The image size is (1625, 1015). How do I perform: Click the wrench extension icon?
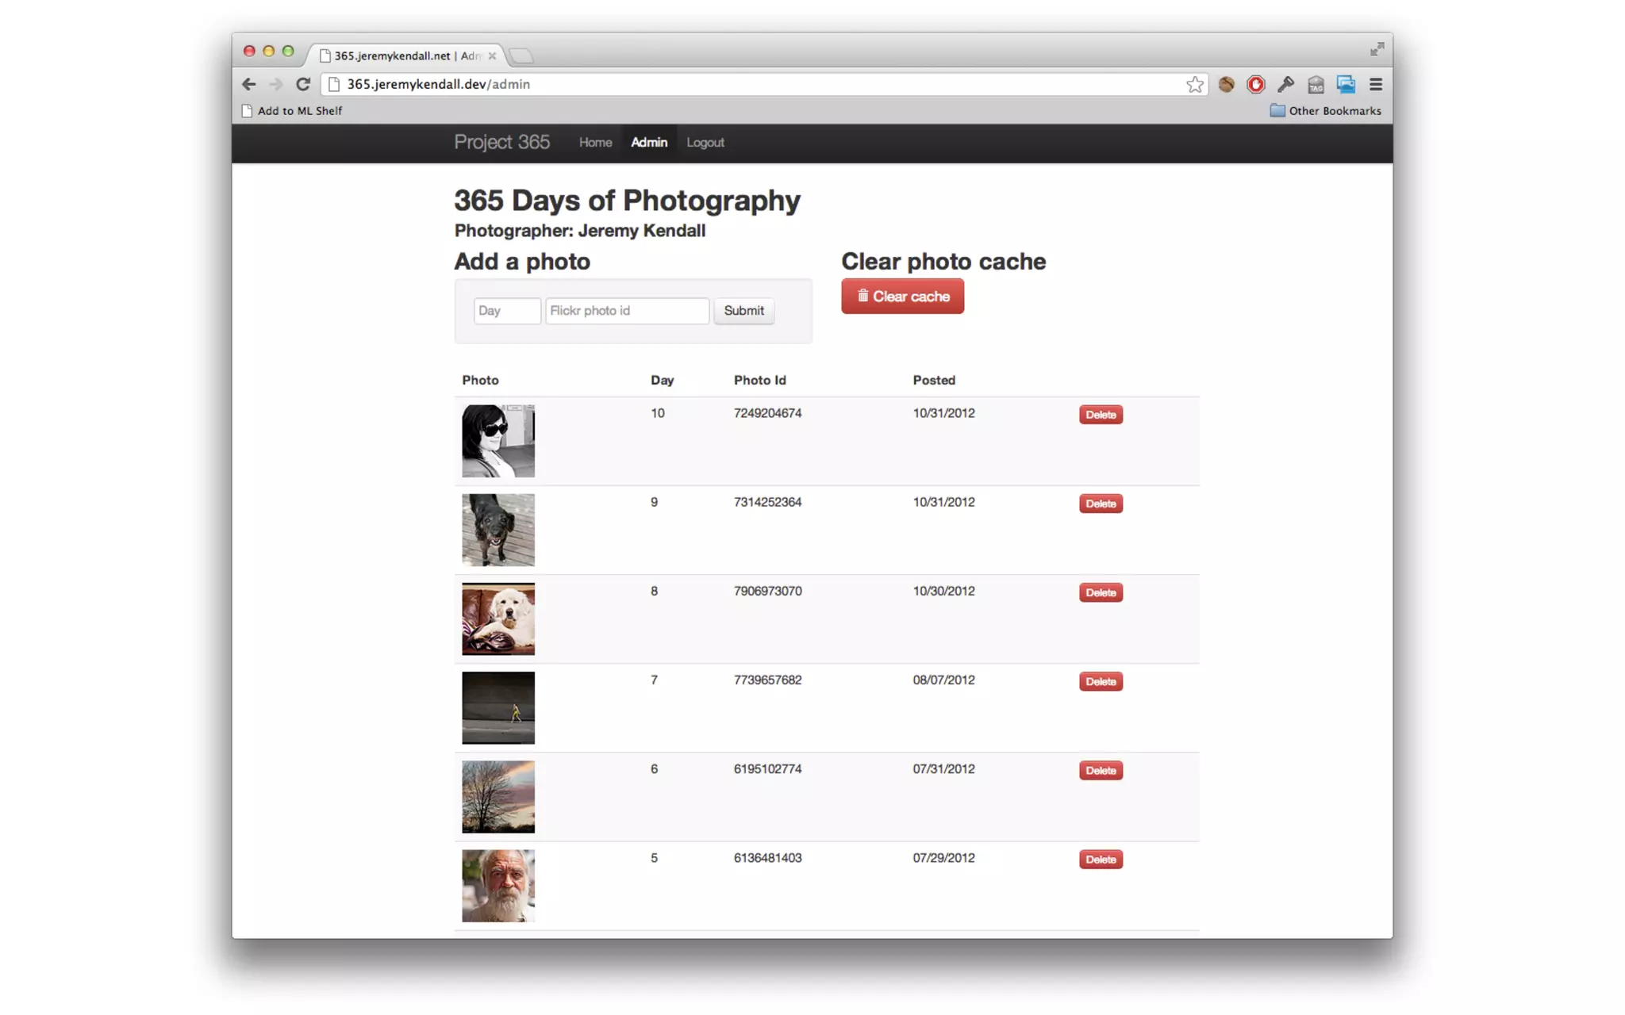(1285, 84)
